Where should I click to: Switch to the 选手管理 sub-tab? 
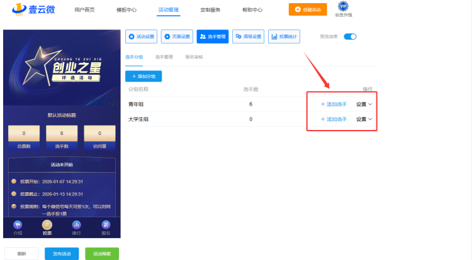point(164,57)
